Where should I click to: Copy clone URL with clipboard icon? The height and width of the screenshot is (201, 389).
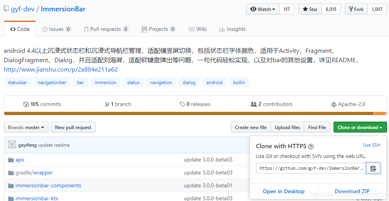(373, 168)
